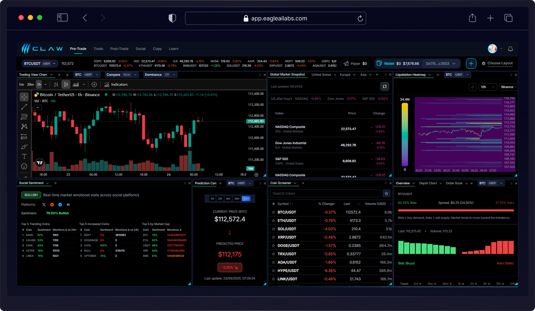
Task: Star the SOL/USDT row
Action: pyautogui.click(x=273, y=229)
